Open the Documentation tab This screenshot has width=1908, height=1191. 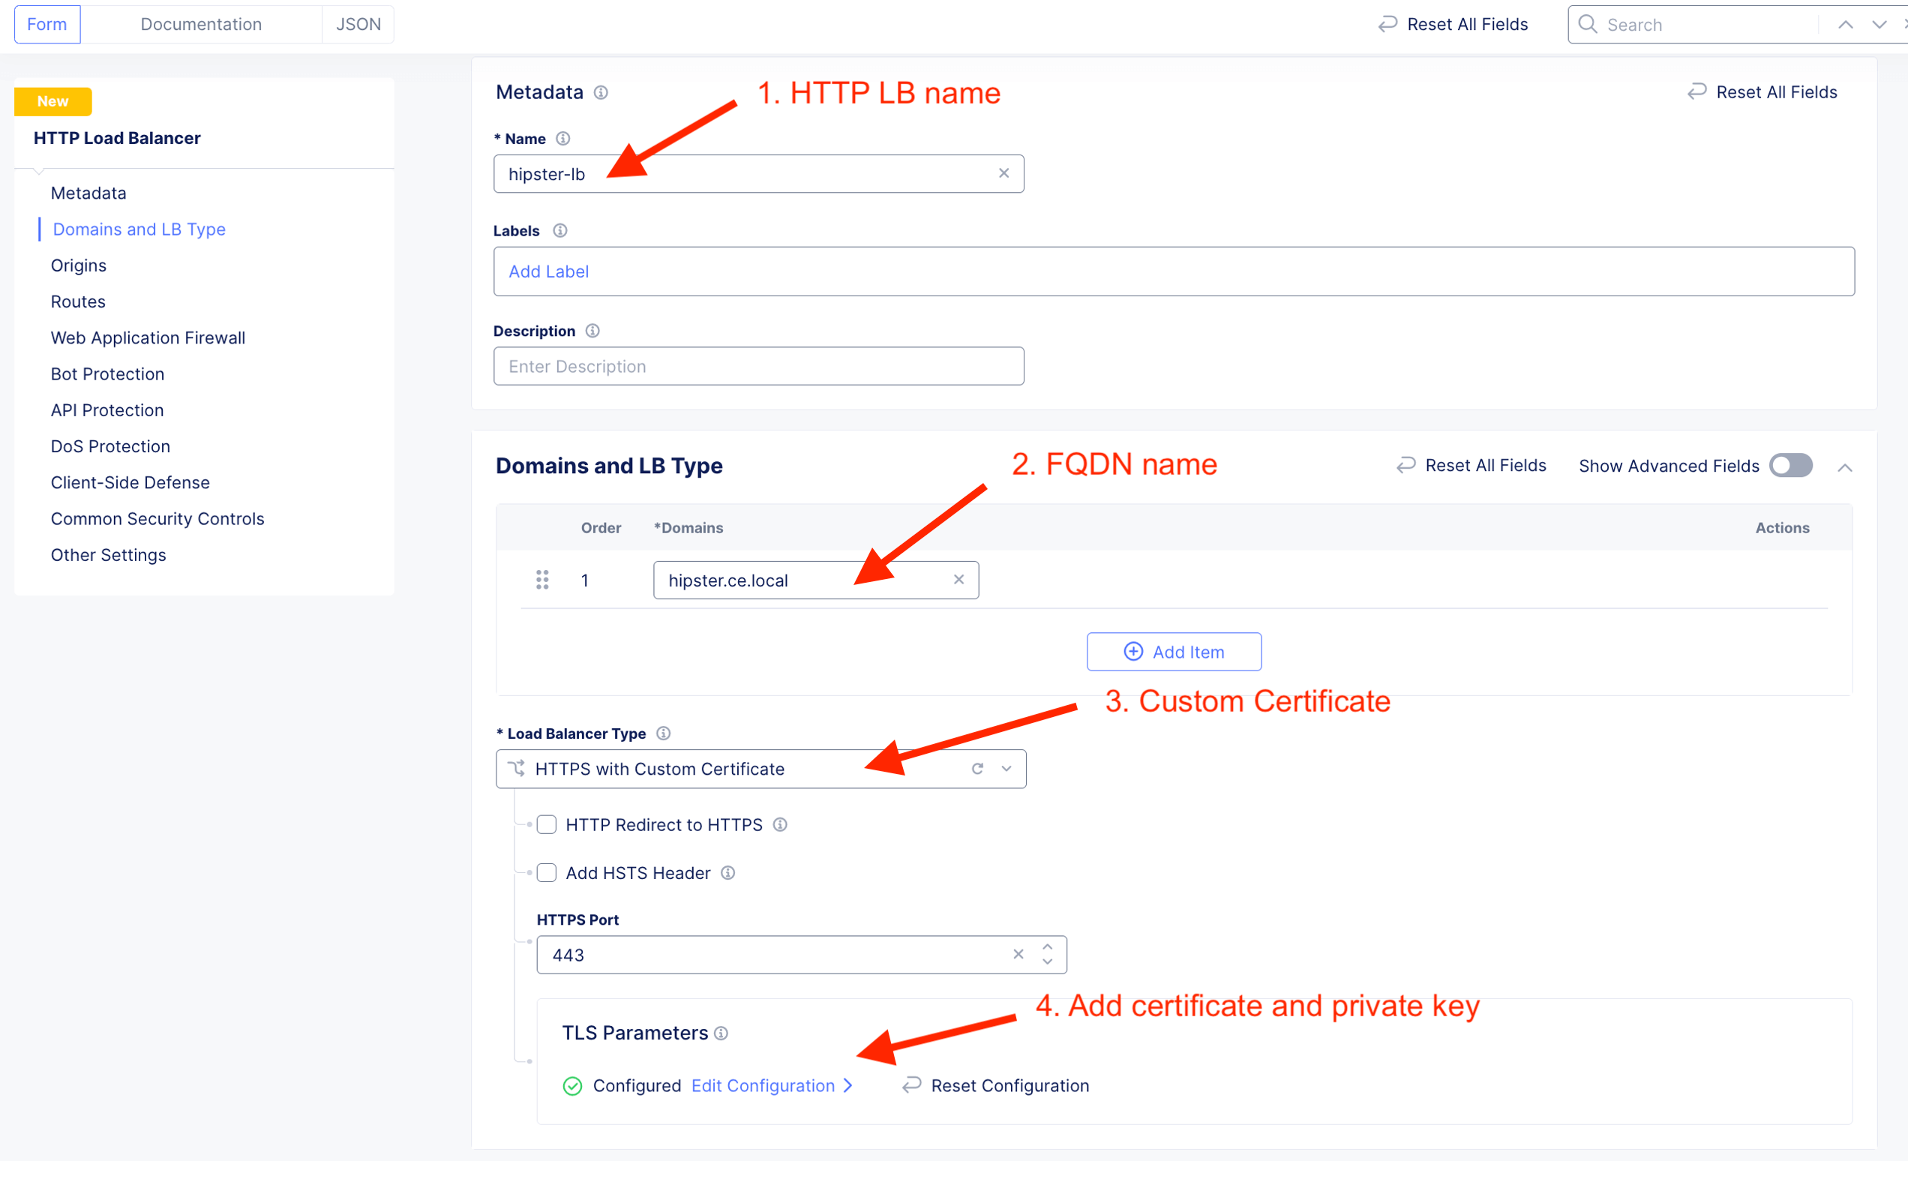pos(201,24)
